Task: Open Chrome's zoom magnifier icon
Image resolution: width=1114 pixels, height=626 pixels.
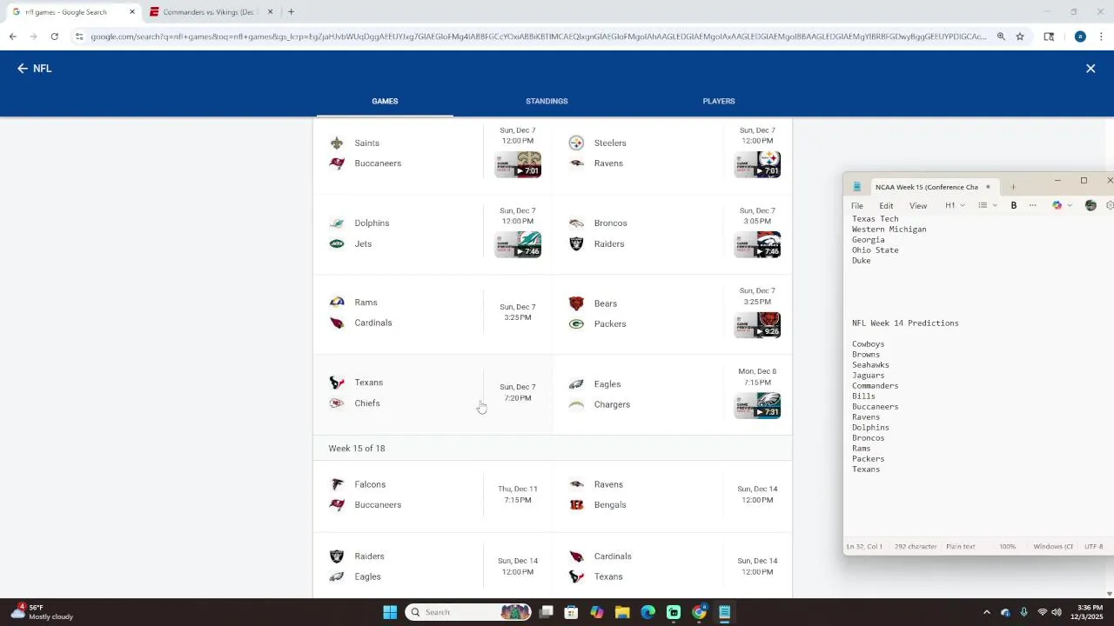Action: click(1001, 37)
